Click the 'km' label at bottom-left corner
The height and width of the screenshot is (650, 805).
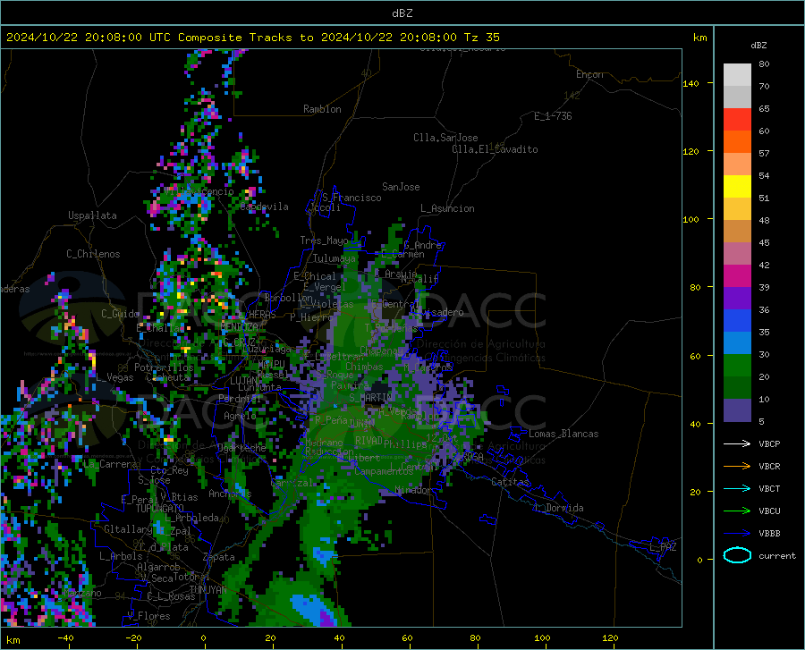(13, 640)
